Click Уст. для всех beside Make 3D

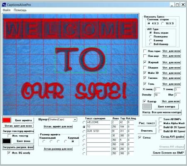(x=171, y=73)
